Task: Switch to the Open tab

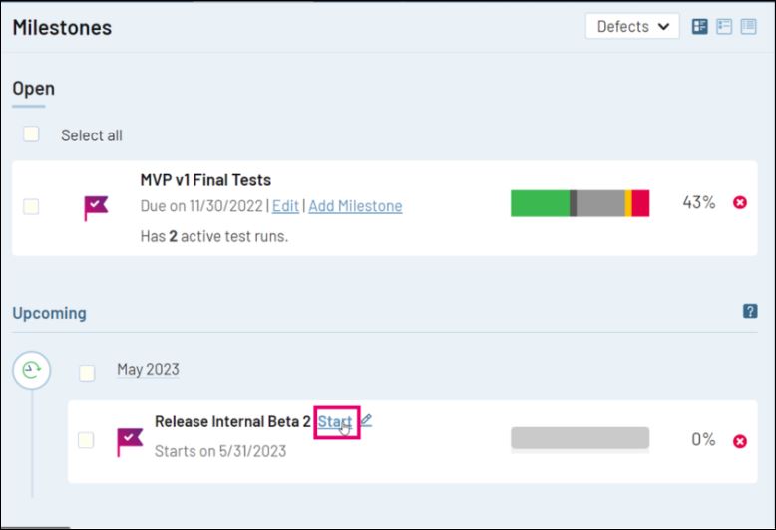Action: 33,89
